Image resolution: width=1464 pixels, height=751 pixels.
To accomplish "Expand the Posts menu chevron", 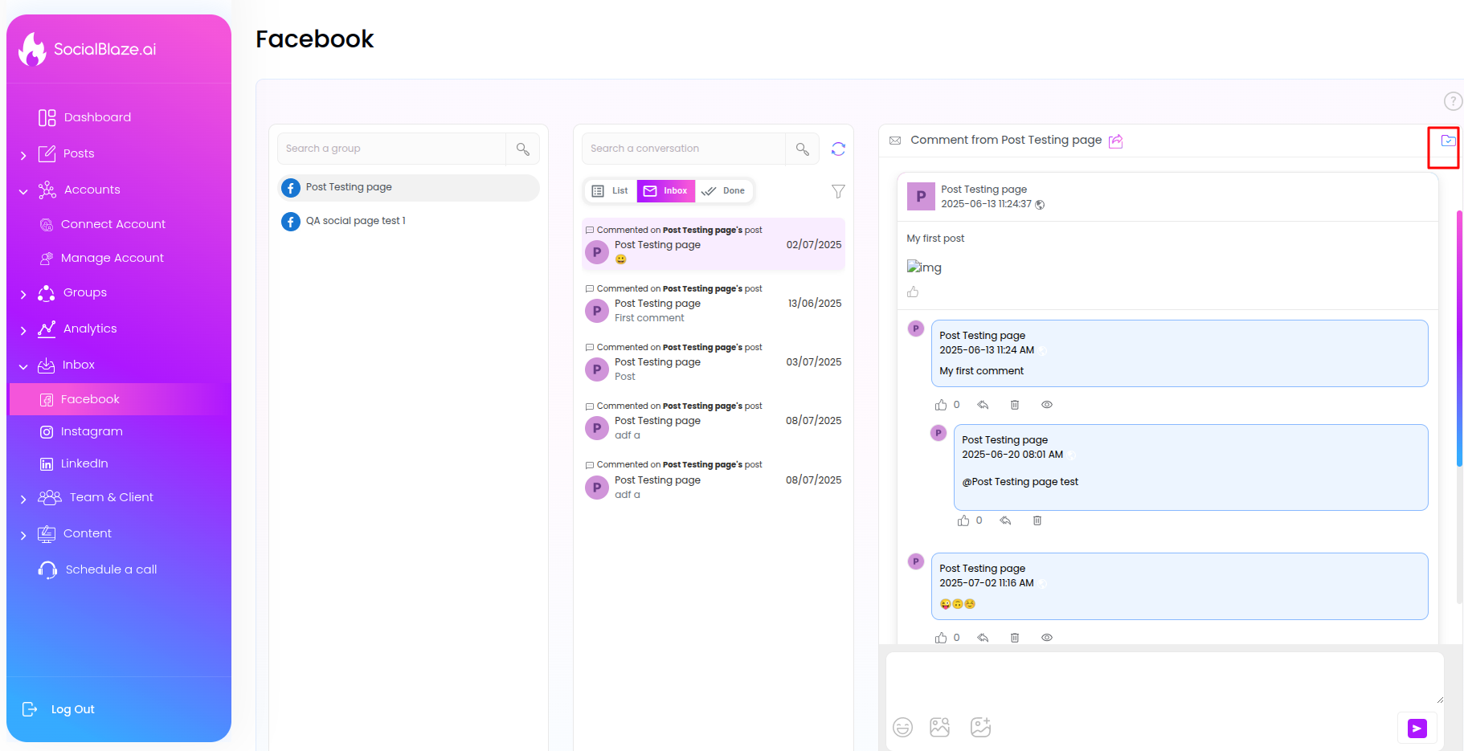I will point(23,155).
